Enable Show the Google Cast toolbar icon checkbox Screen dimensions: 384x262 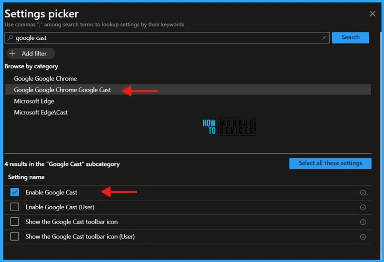(15, 222)
